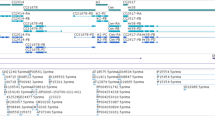Click the Hr38 gene label
This screenshot has height=116, width=215.
coord(131,7)
